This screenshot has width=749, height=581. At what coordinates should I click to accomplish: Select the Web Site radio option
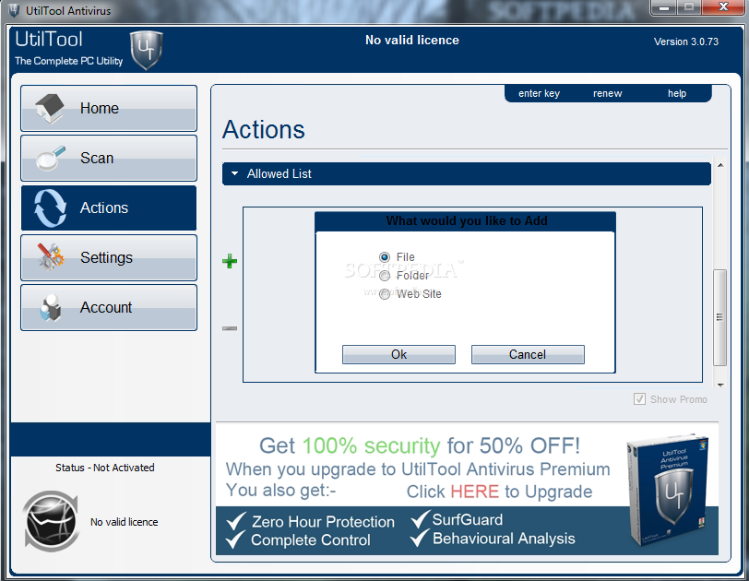click(385, 294)
